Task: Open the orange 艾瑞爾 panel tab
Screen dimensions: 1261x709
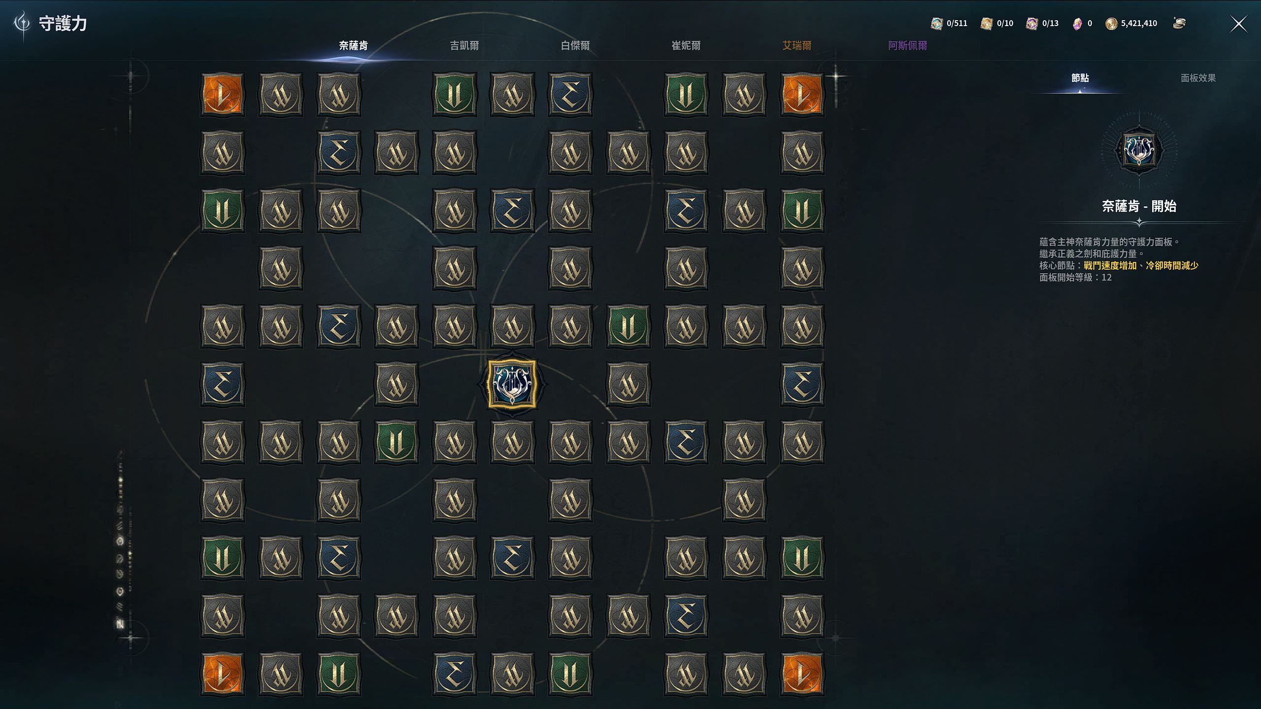Action: [x=797, y=46]
